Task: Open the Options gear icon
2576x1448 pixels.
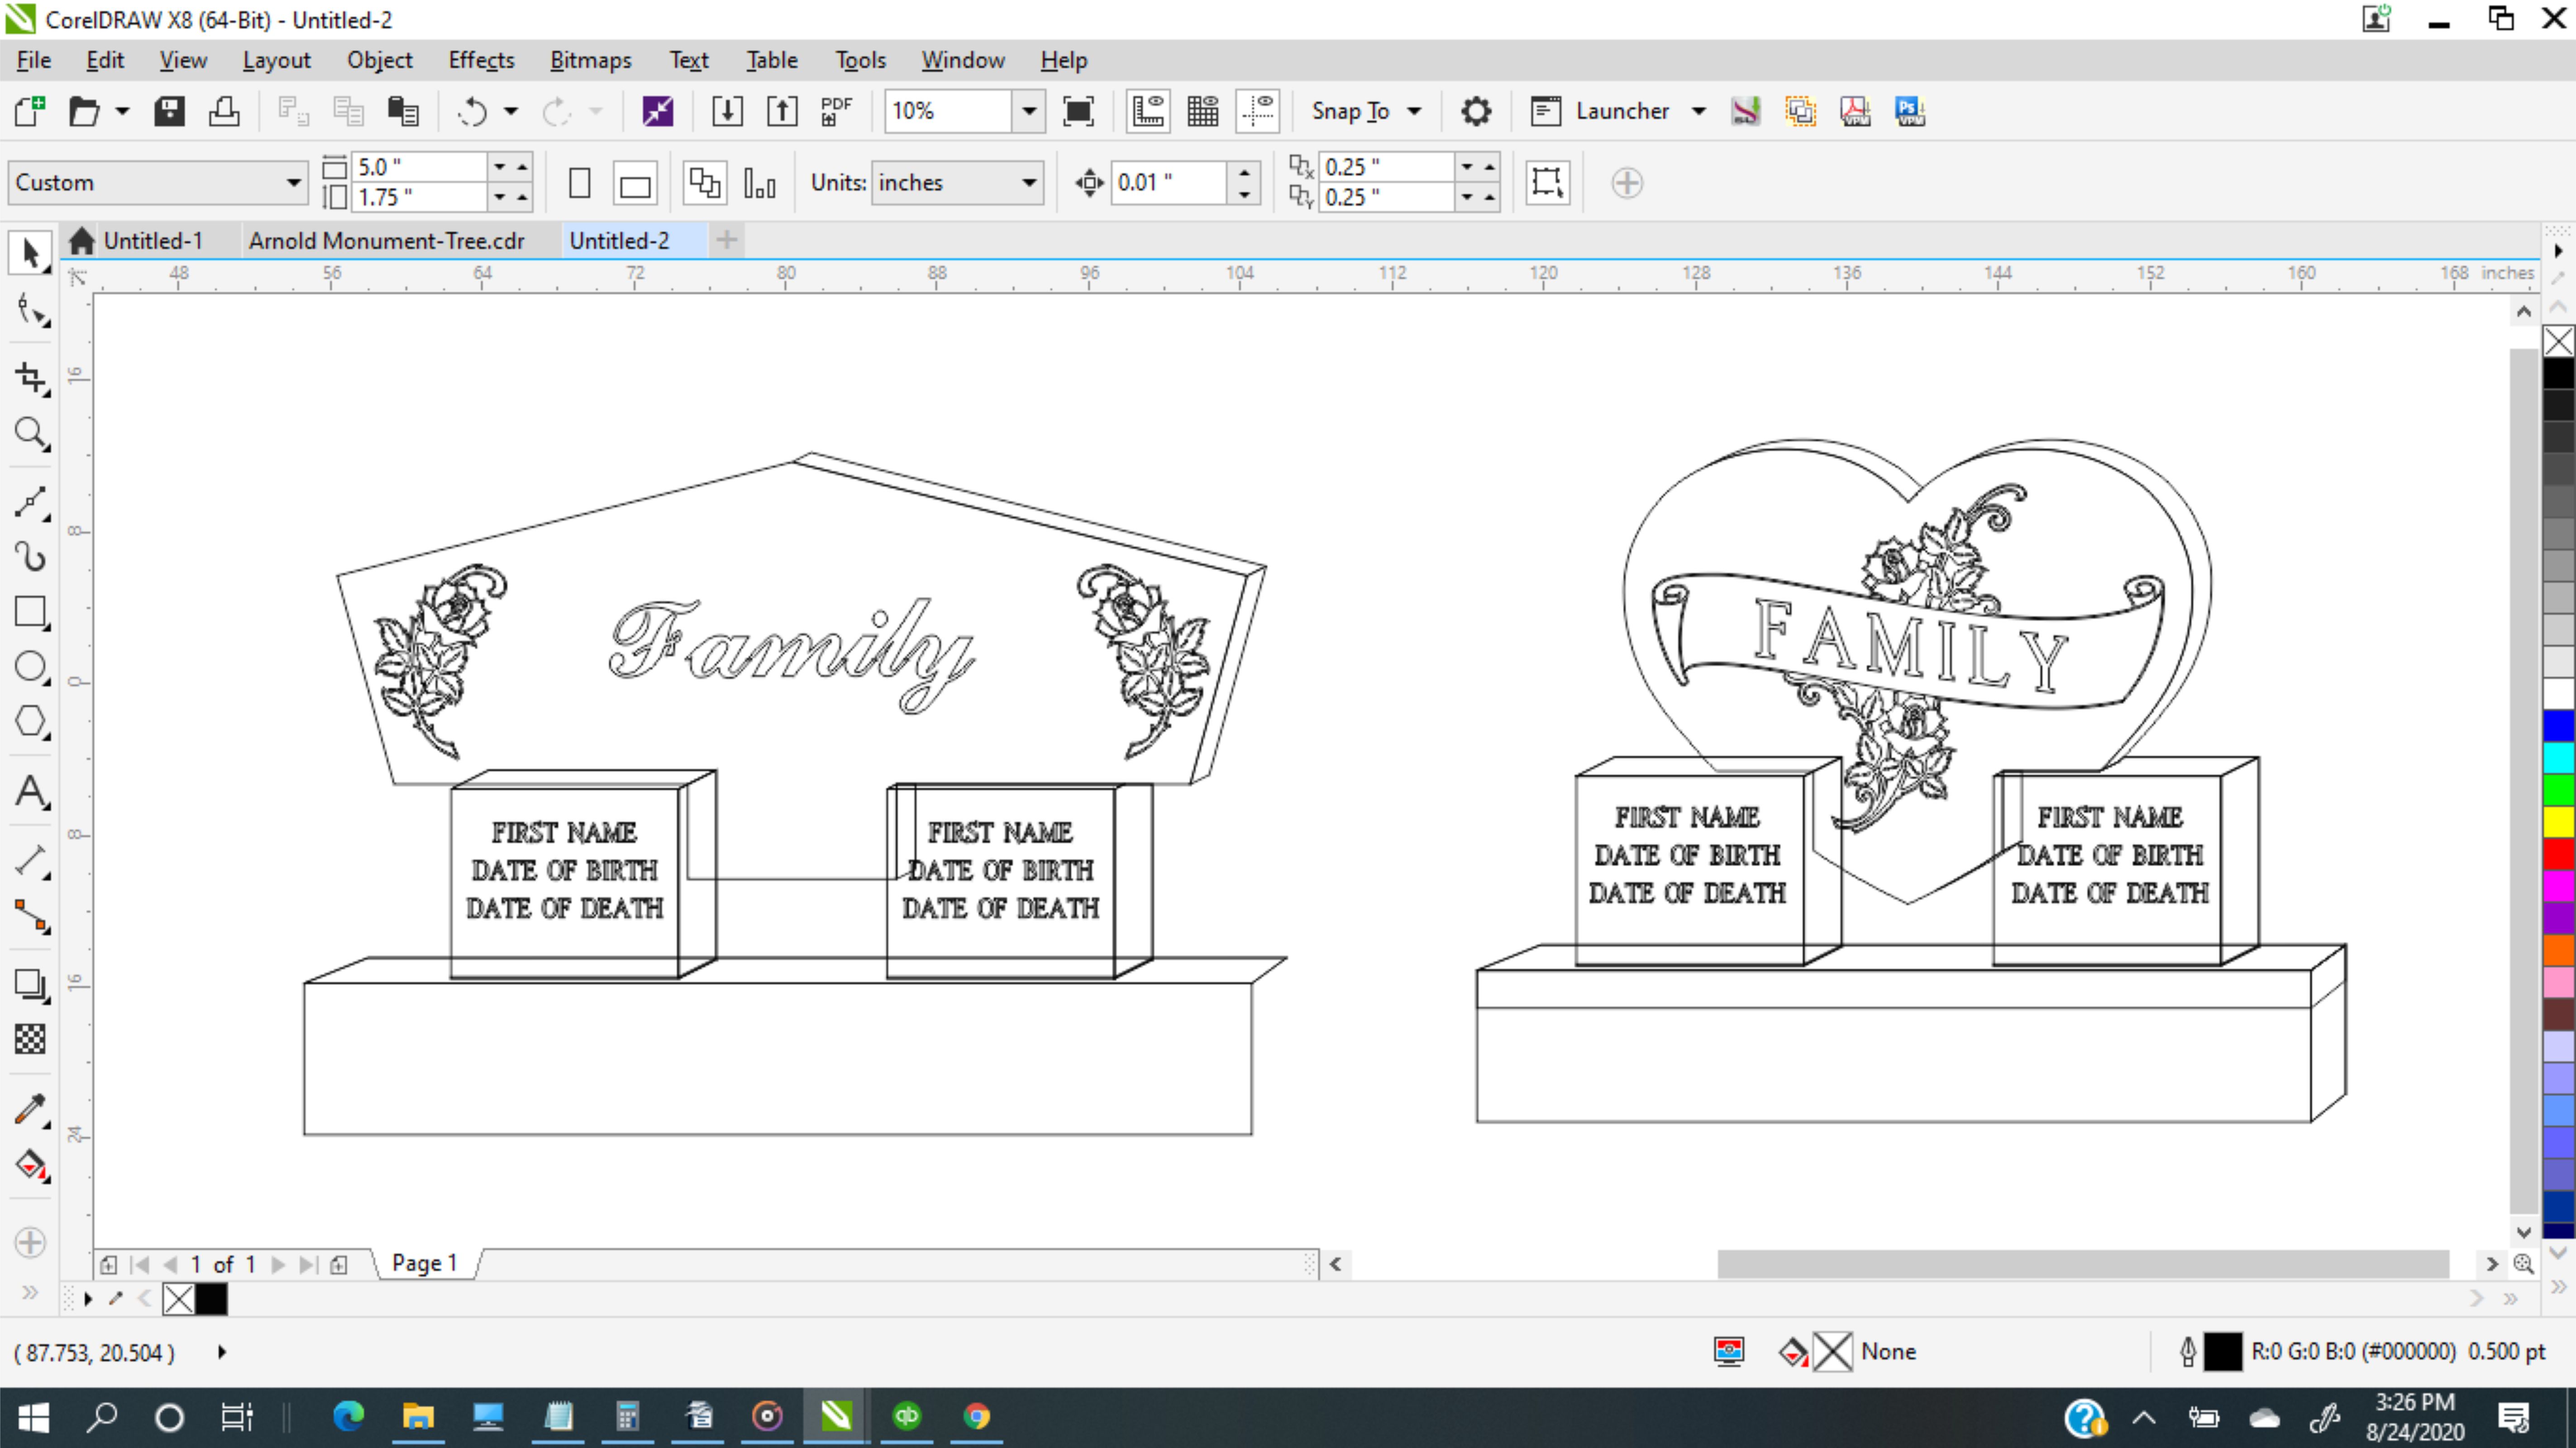Action: click(x=1476, y=111)
